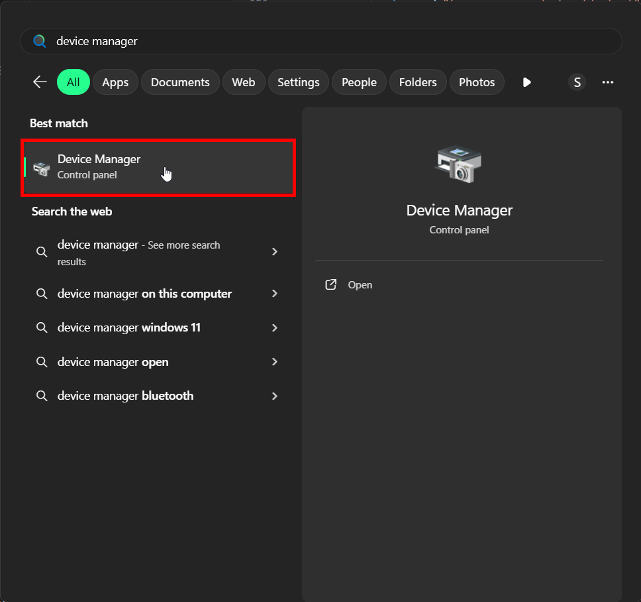Click the search box containing 'device manager'
Viewport: 641px width, 602px height.
321,41
